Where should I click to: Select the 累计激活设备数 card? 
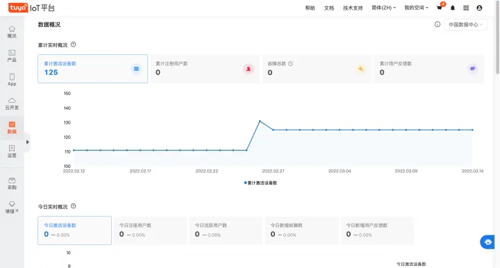click(x=93, y=69)
